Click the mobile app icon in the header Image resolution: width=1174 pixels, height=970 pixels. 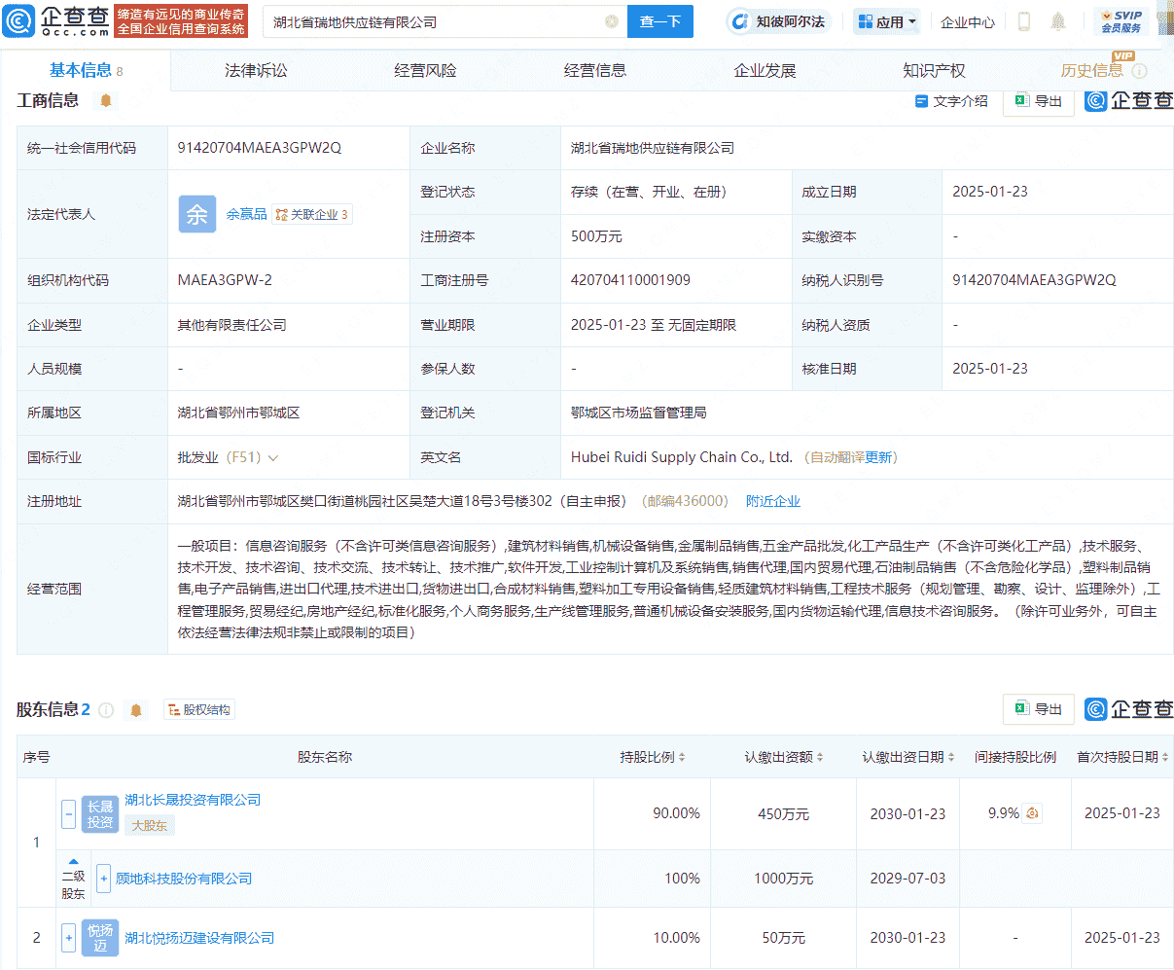(1022, 21)
